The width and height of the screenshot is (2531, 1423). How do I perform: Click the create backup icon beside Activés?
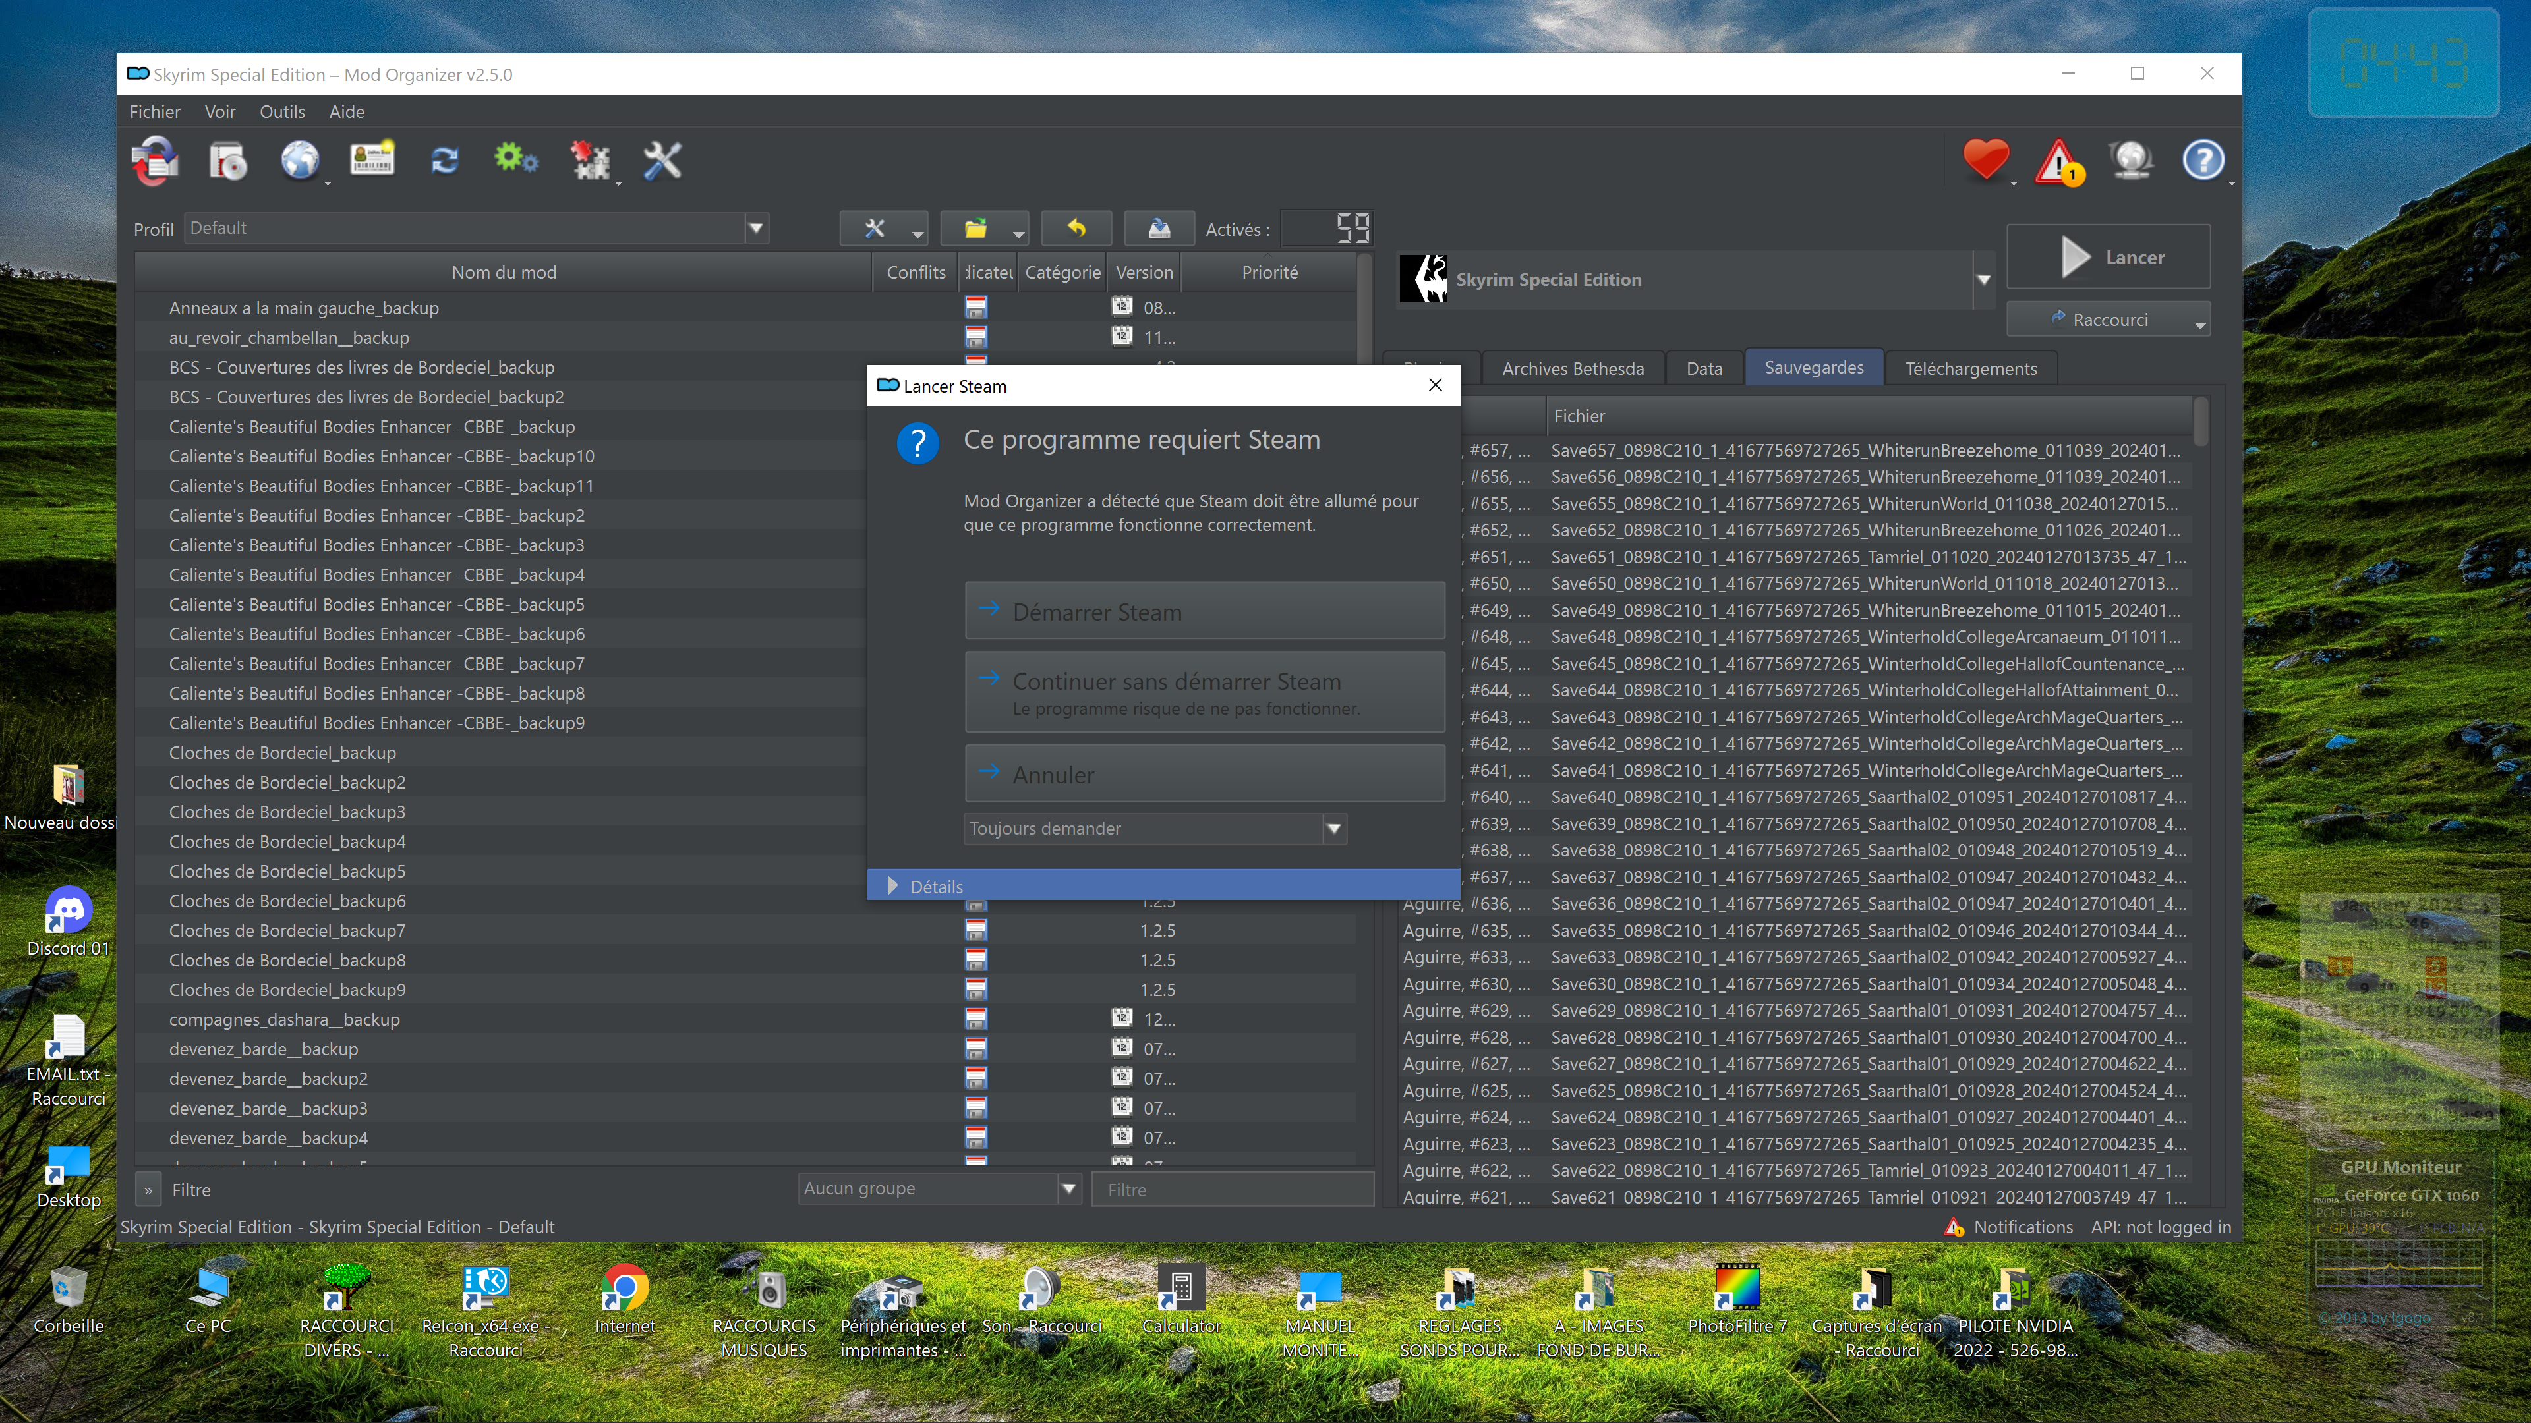click(1159, 229)
